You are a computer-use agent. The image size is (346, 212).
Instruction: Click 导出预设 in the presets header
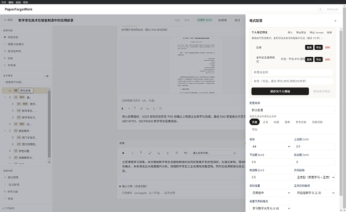(x=301, y=33)
